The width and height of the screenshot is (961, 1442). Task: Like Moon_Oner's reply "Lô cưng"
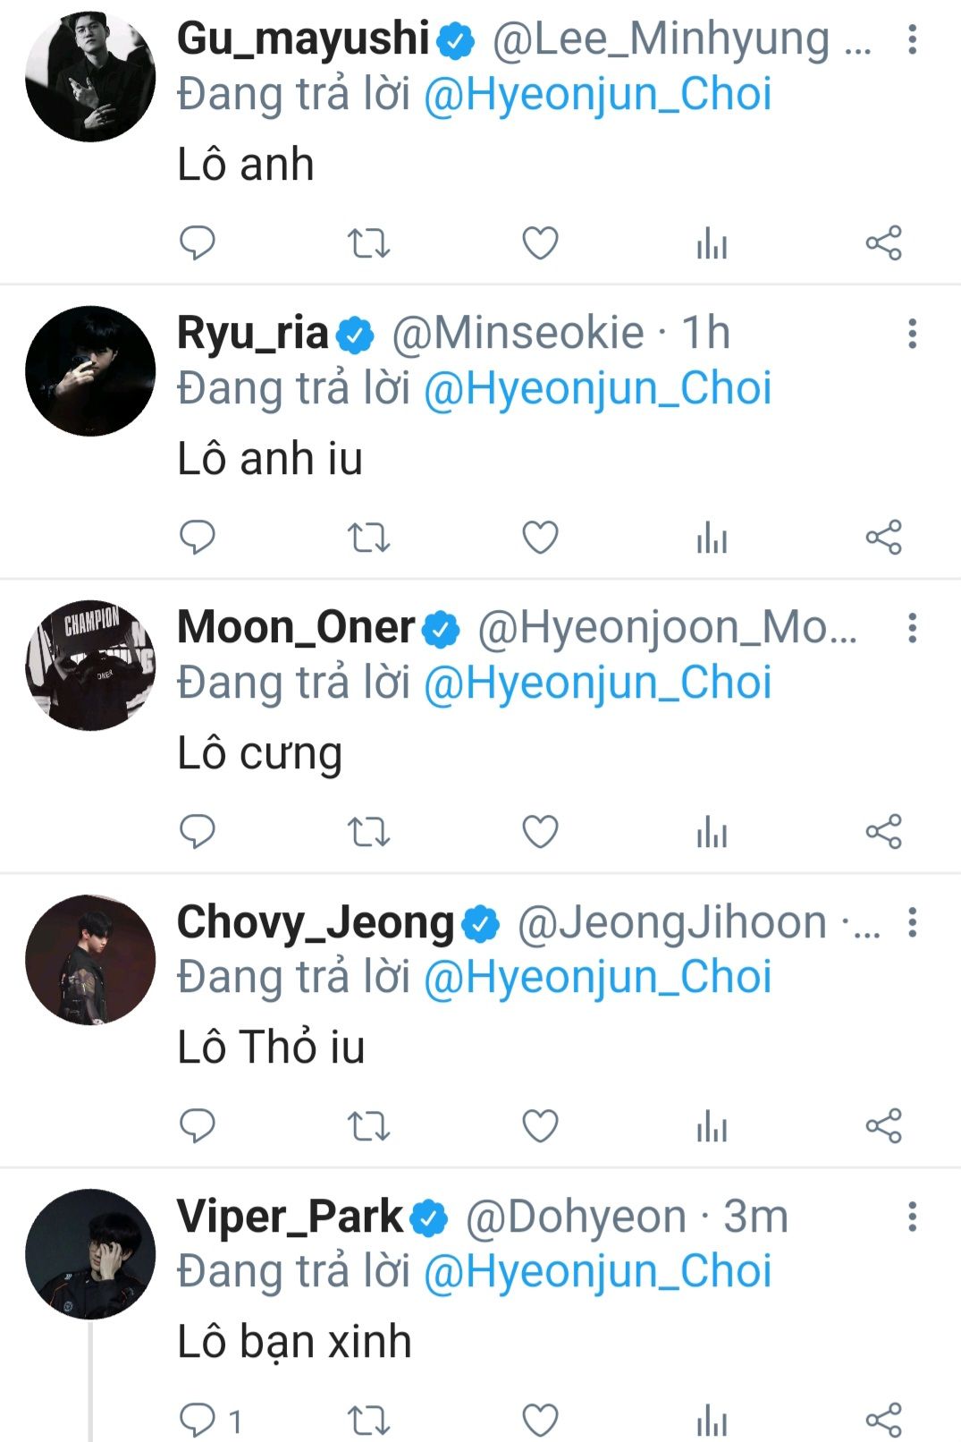tap(540, 832)
